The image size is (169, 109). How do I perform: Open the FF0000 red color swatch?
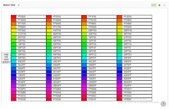coord(14,17)
